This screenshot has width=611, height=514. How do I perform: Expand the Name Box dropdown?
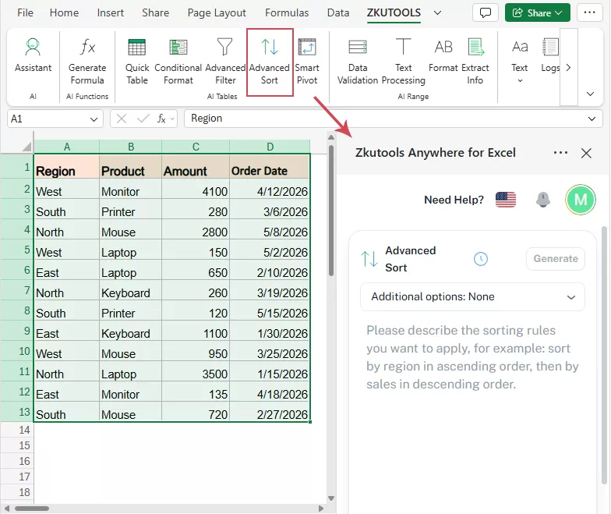[x=94, y=119]
